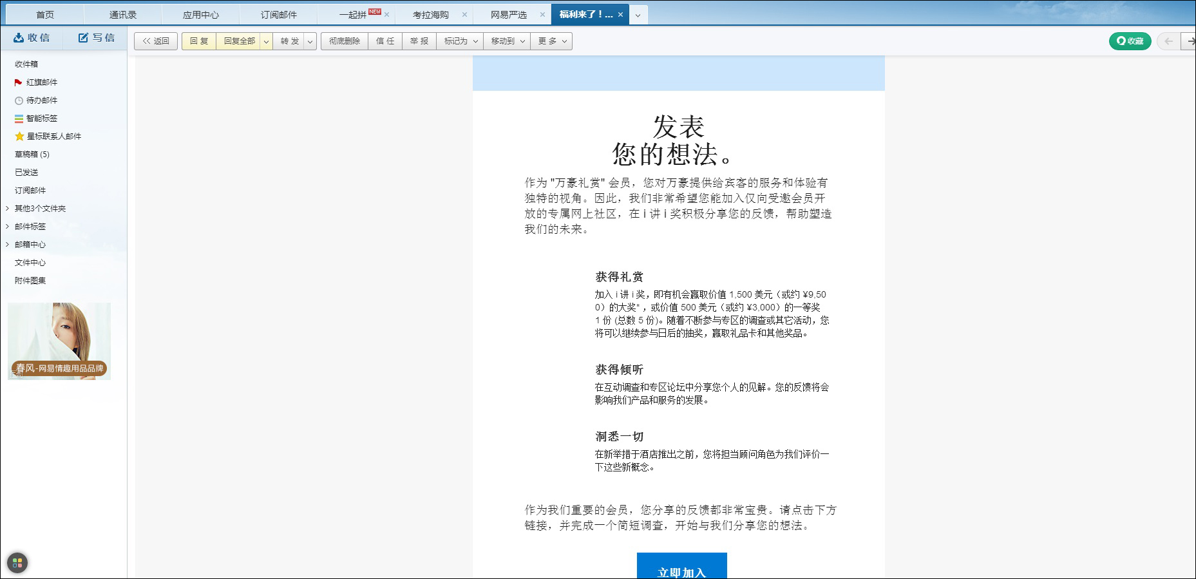Screen dimensions: 1196x579
Task: Open the dropdown arrow next to 回复全部
Action: (266, 41)
